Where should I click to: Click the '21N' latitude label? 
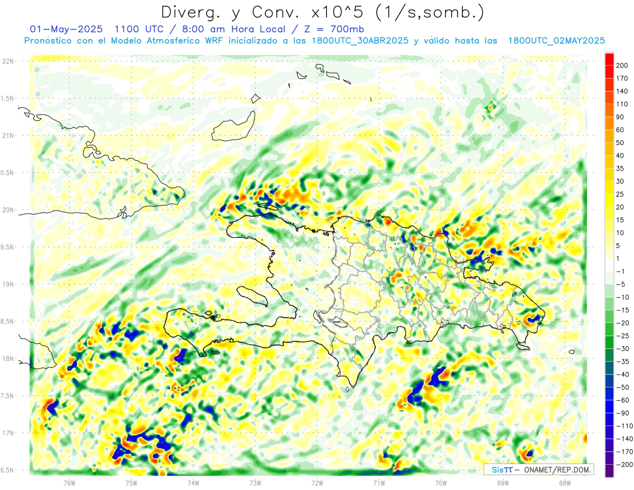[x=7, y=136]
